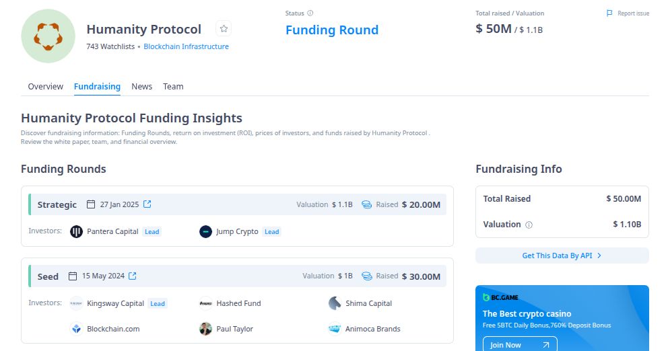Image resolution: width=668 pixels, height=351 pixels.
Task: Open Paul Taylor investor avatar
Action: pyautogui.click(x=206, y=329)
